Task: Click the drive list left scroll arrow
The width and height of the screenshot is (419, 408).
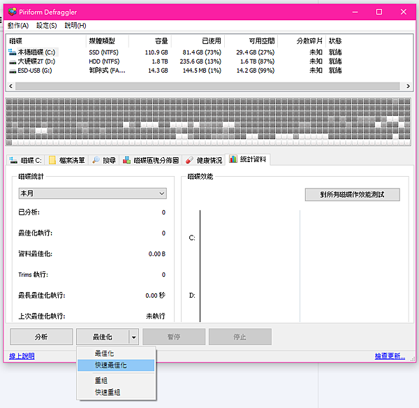Action: (x=10, y=86)
